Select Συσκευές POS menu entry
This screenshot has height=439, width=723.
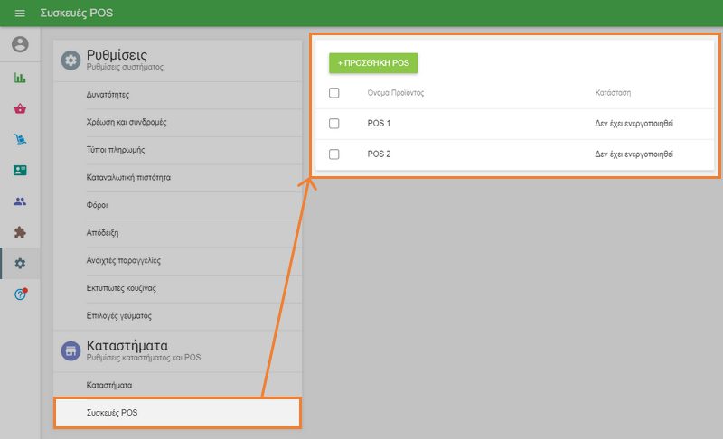[x=177, y=413]
